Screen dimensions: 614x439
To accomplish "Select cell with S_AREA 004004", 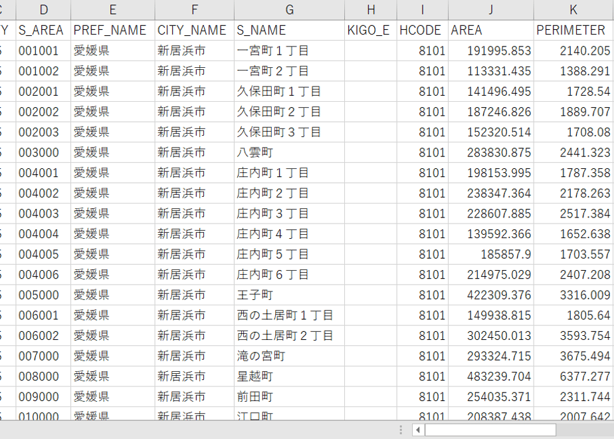I will [43, 234].
